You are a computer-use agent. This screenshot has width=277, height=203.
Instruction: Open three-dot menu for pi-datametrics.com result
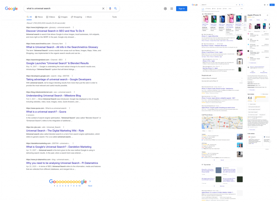pyautogui.click(x=73, y=159)
